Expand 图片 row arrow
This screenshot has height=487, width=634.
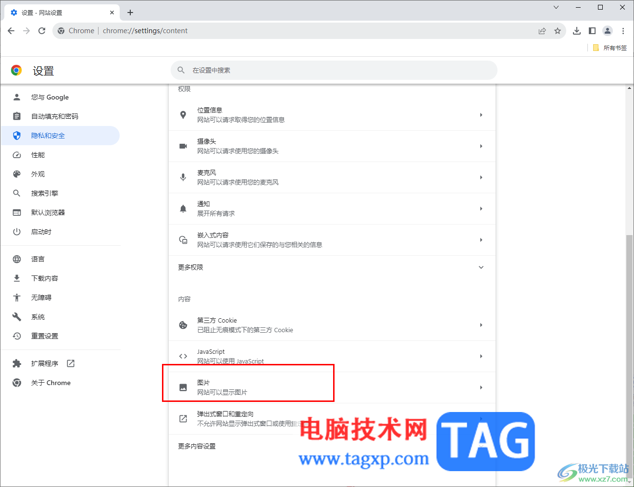(481, 387)
